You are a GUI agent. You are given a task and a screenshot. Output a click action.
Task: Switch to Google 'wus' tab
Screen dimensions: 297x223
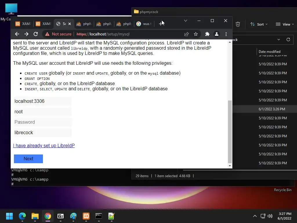click(144, 24)
